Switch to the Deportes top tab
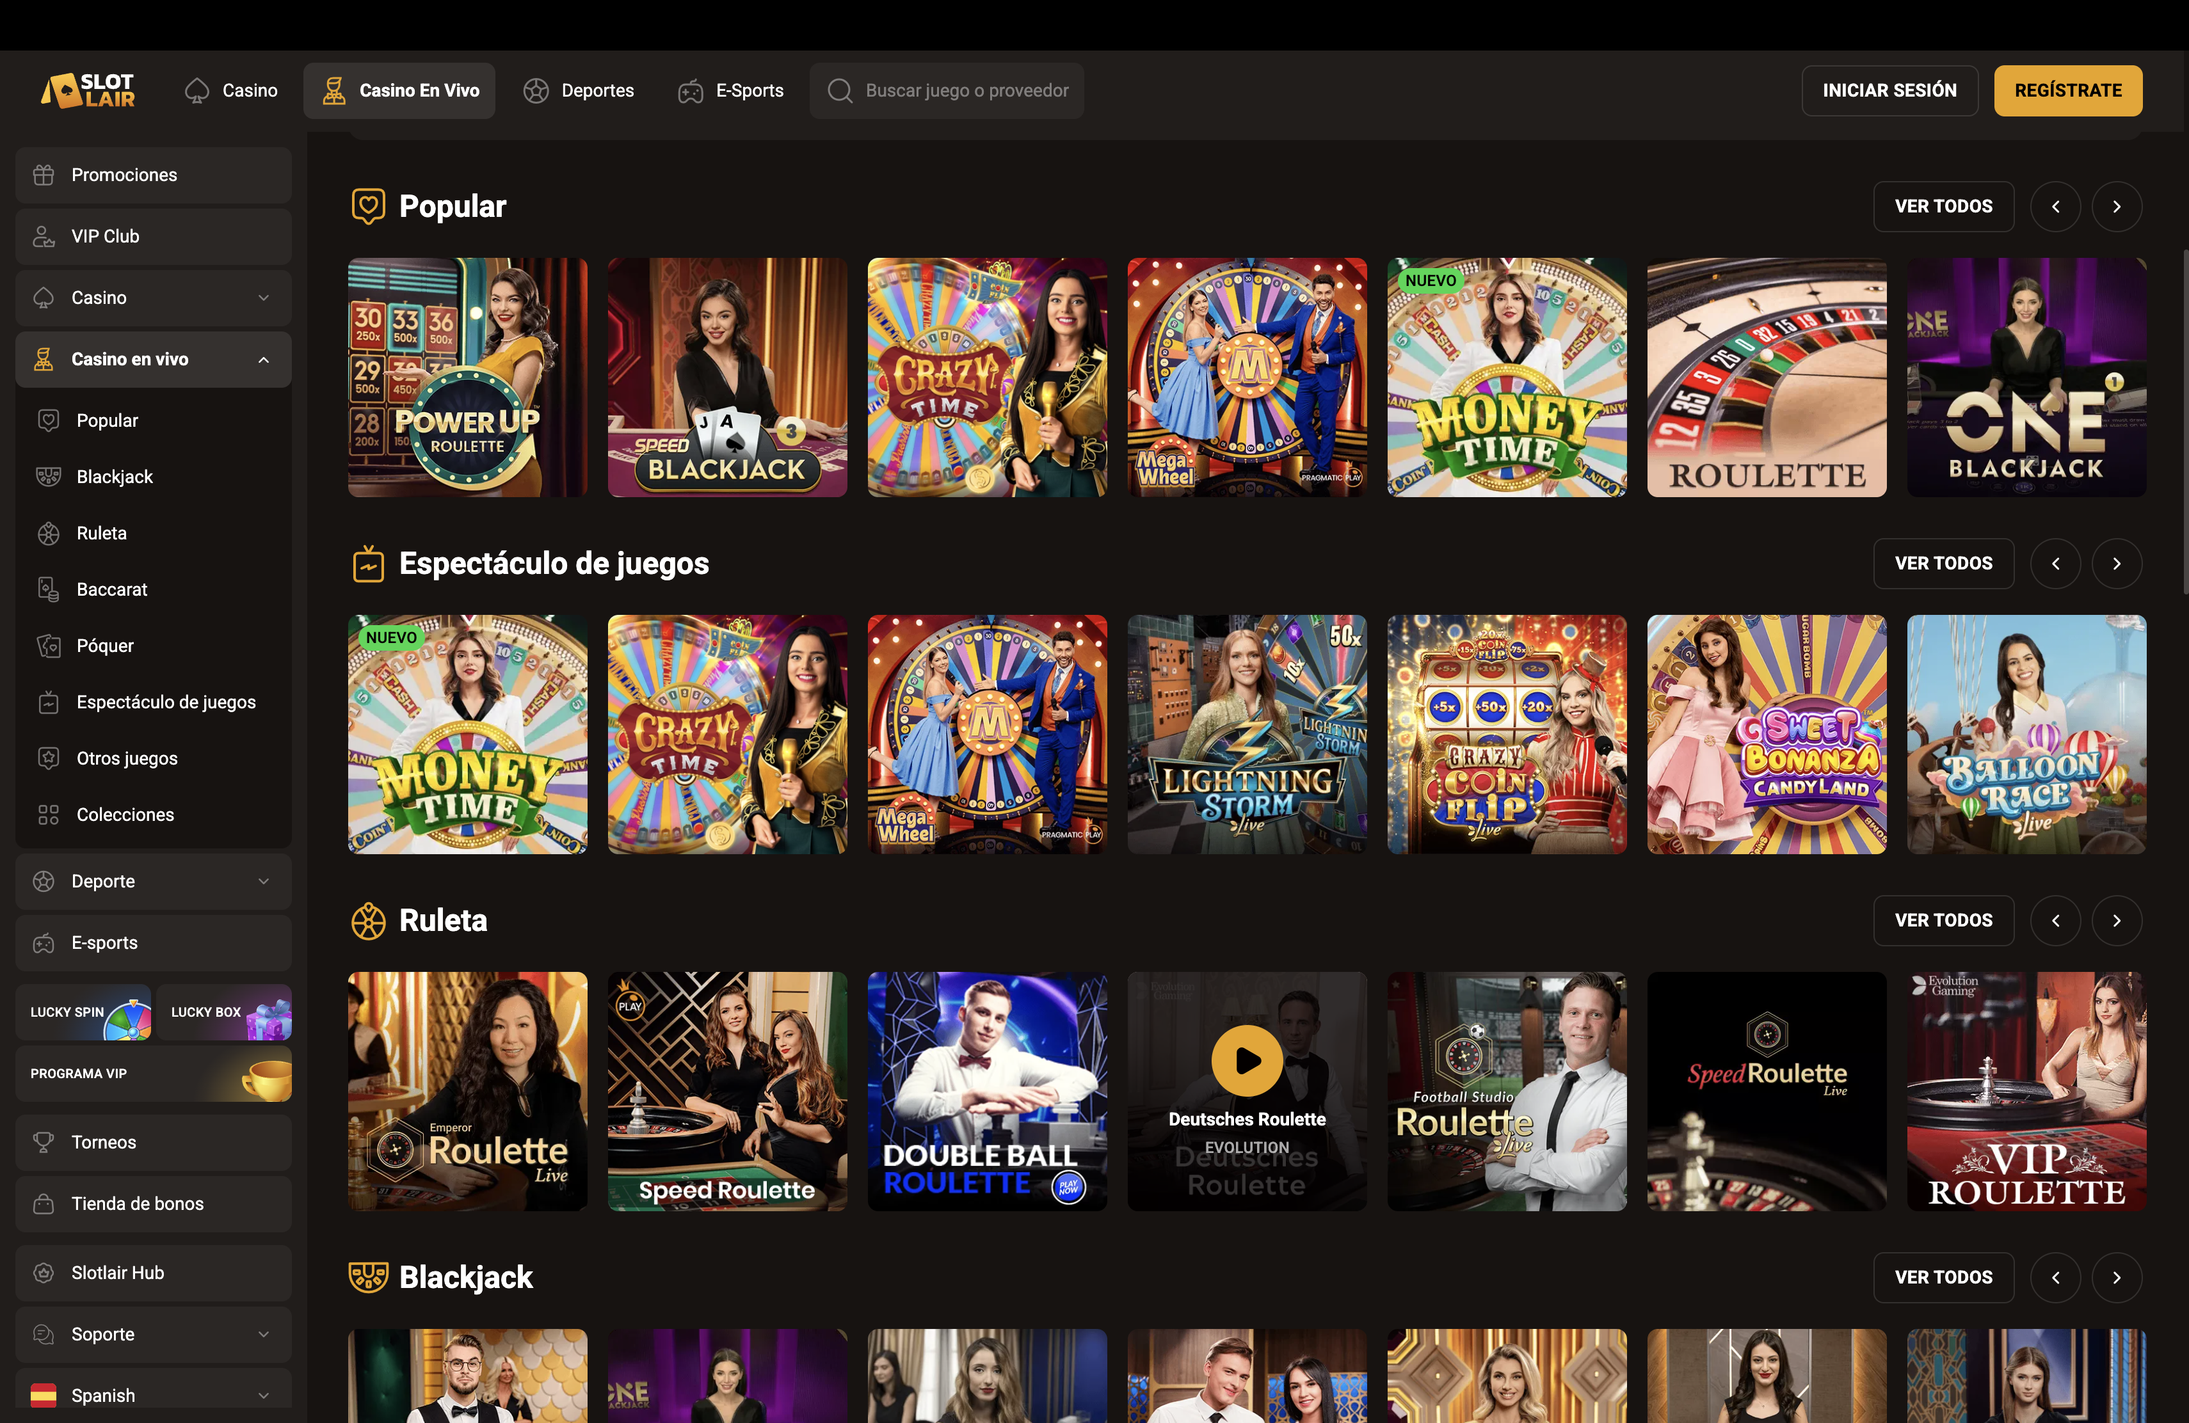The image size is (2189, 1423). [577, 90]
